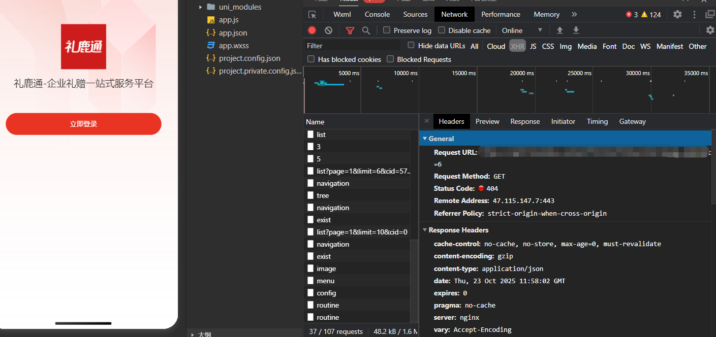Clear the network log
Screen dimensions: 716x337
tap(328, 30)
